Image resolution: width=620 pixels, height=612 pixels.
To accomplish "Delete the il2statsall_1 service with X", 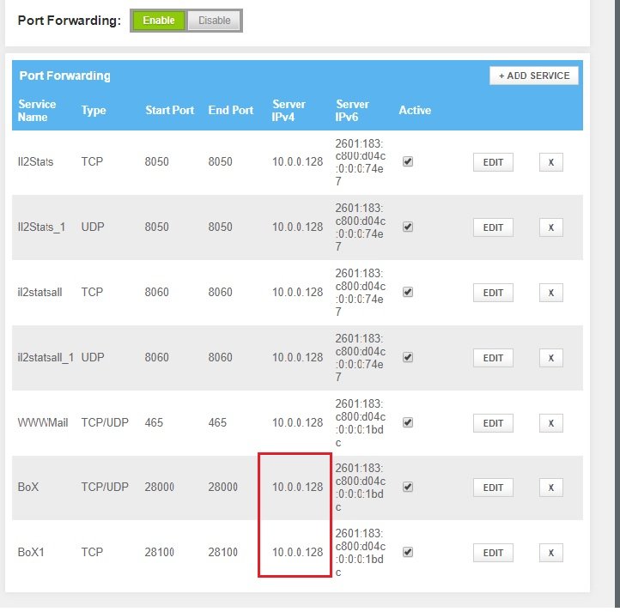I will 550,358.
